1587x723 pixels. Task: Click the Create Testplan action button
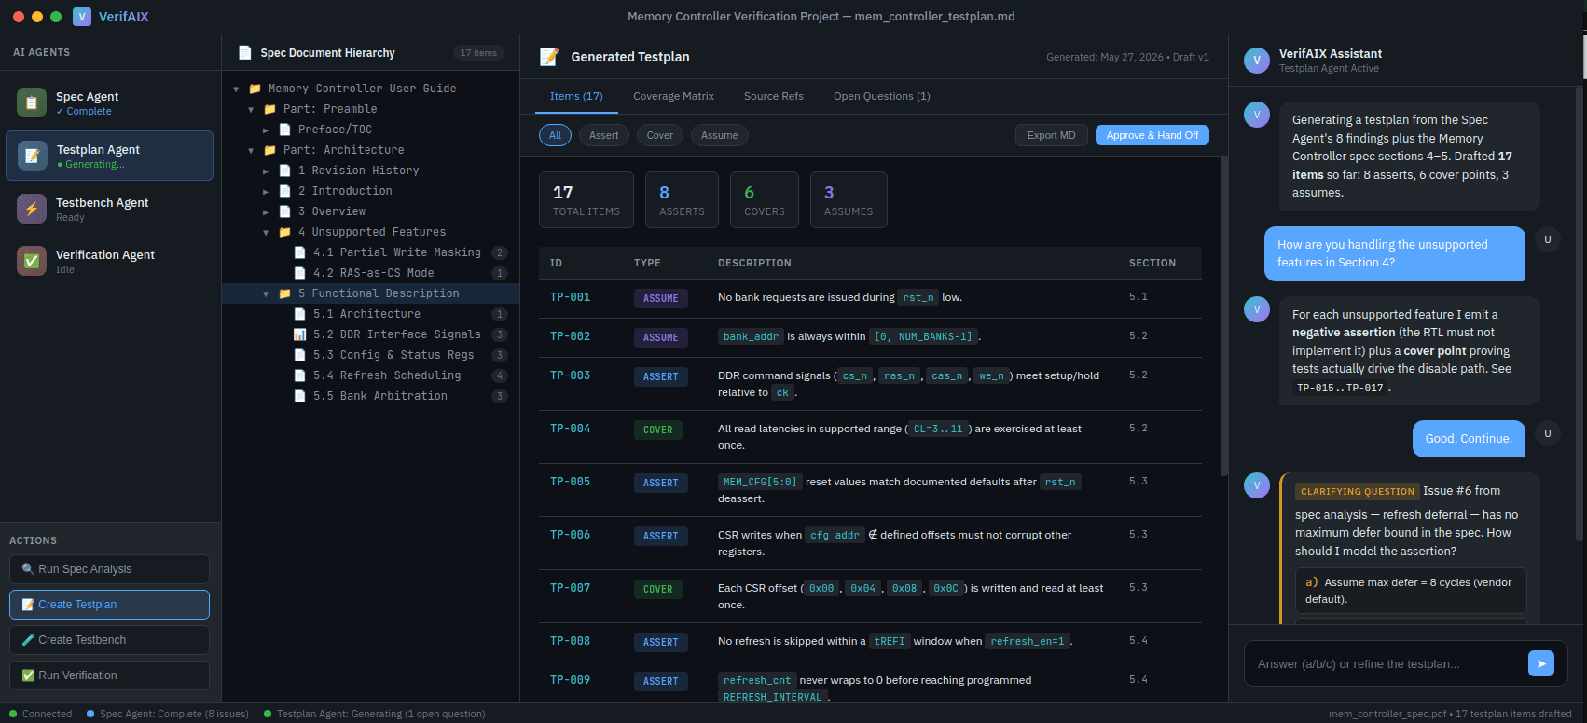click(109, 605)
